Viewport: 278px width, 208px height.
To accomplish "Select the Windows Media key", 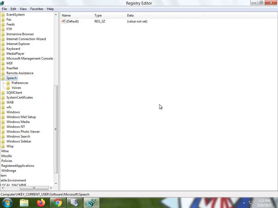I will 18,122.
